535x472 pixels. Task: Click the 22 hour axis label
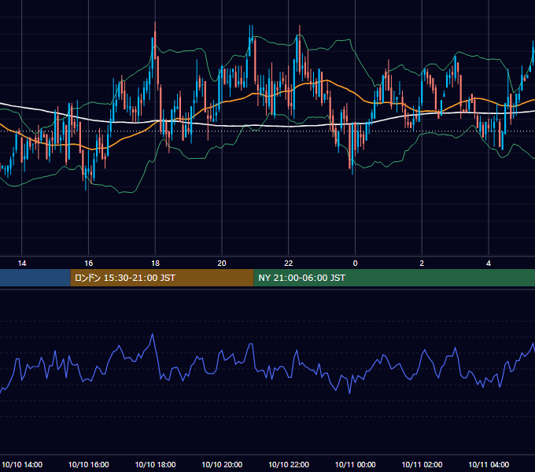coord(289,264)
